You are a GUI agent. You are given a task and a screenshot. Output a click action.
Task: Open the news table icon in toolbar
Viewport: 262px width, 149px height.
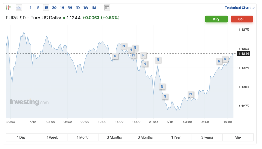click(107, 8)
